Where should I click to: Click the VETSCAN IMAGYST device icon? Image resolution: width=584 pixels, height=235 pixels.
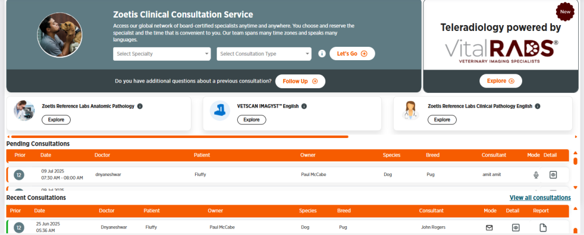coord(220,110)
